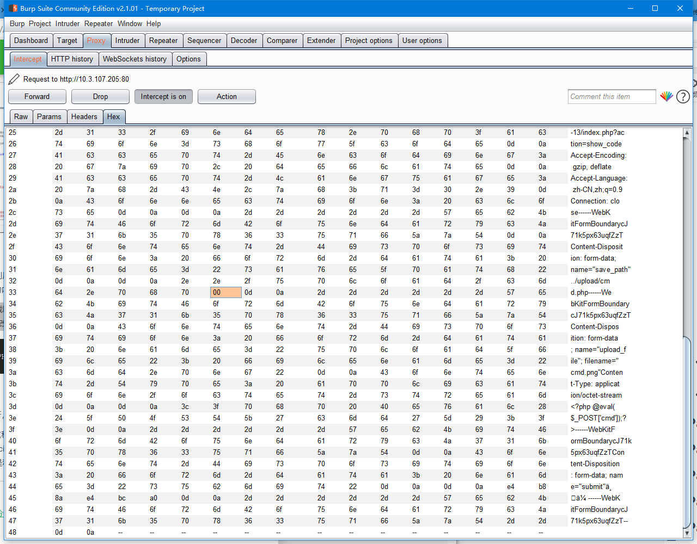
Task: Switch to the Params view tab
Action: coord(49,116)
